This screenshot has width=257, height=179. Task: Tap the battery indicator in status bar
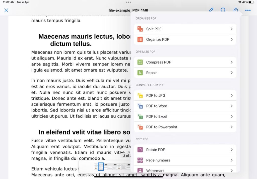click(251, 2)
